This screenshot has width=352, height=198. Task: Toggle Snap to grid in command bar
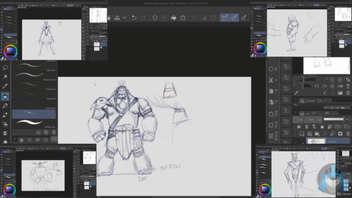tap(244, 18)
